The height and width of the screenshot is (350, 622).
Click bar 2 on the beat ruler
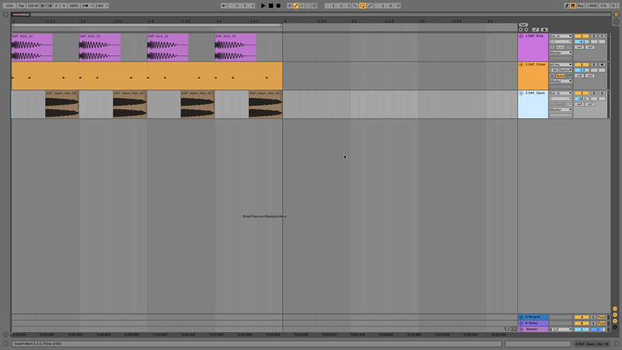coord(284,21)
